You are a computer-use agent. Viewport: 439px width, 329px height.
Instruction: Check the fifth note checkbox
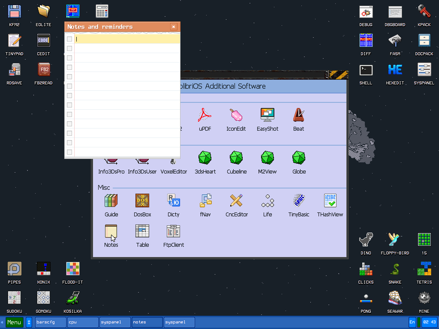(69, 77)
